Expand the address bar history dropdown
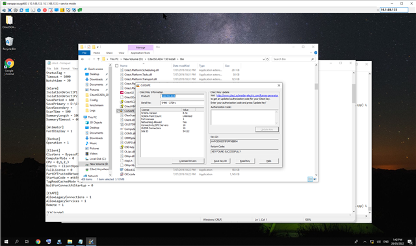 [263, 59]
